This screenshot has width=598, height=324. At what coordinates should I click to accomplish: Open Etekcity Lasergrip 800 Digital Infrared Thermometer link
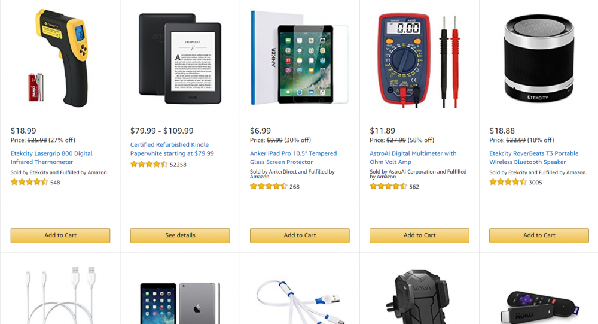51,158
